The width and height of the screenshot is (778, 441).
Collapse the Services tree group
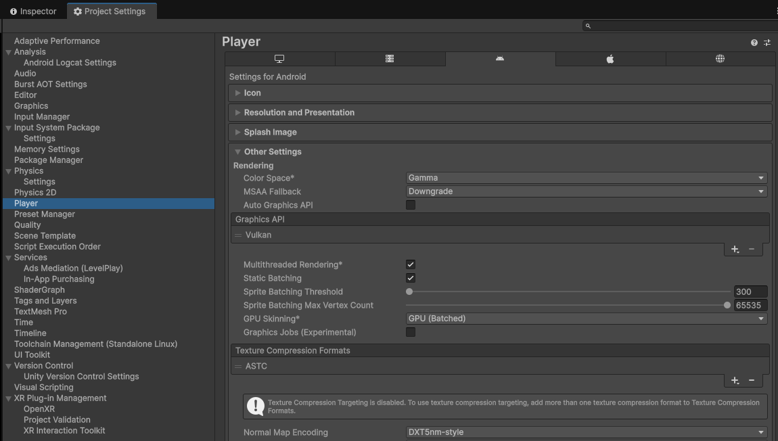pos(8,258)
